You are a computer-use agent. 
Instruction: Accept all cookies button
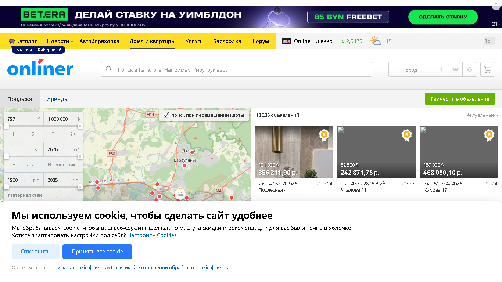[x=97, y=252]
